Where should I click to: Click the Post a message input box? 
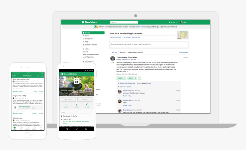tap(149, 45)
